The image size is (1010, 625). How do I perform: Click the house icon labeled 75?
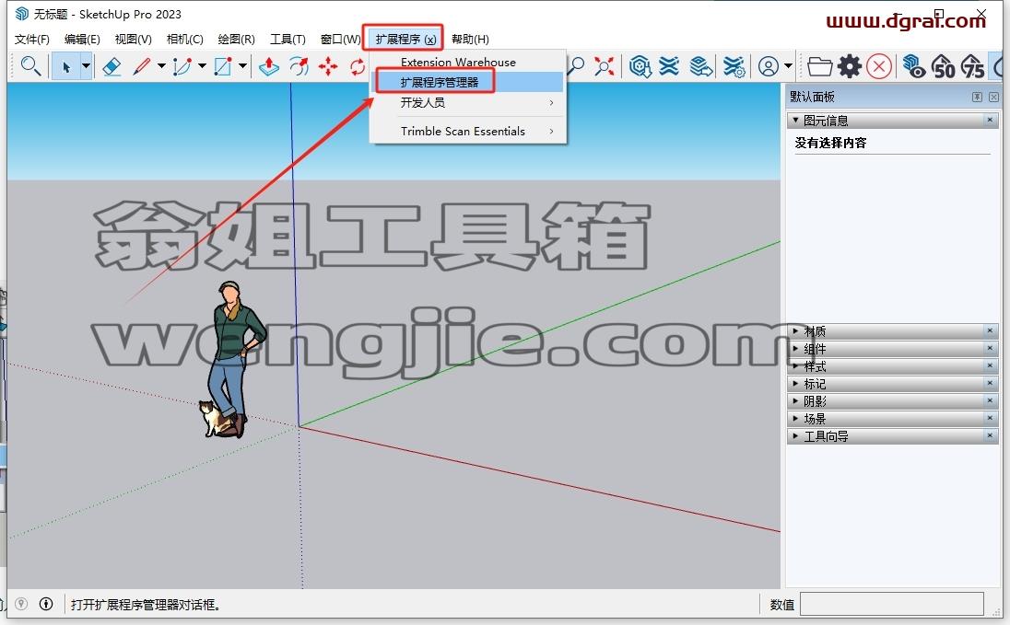pyautogui.click(x=972, y=66)
